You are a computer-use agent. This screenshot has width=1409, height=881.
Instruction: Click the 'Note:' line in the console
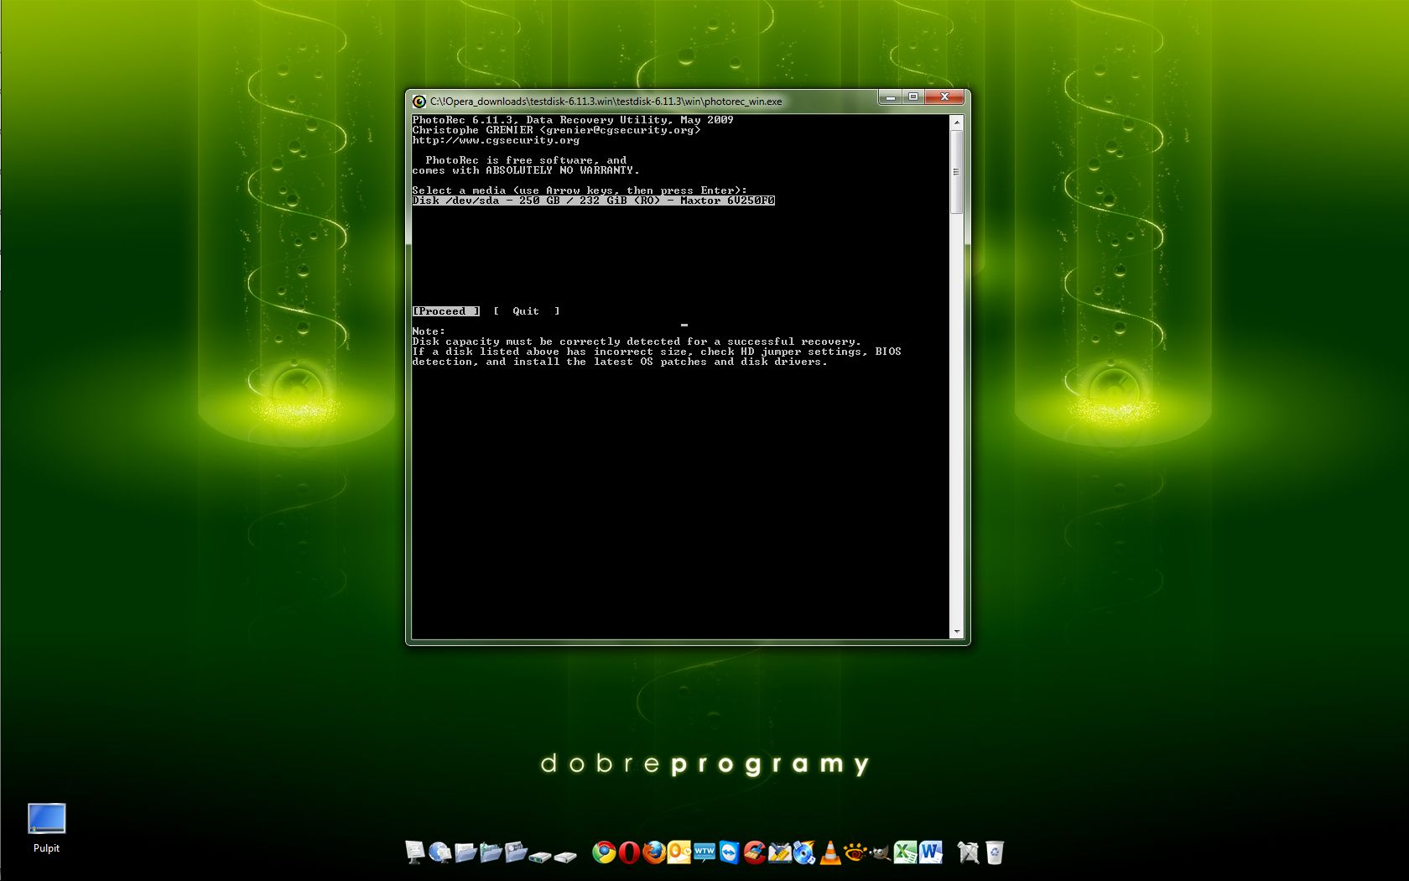pyautogui.click(x=429, y=331)
